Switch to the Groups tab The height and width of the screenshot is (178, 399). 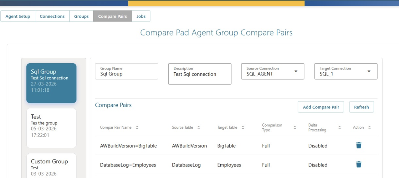(81, 16)
